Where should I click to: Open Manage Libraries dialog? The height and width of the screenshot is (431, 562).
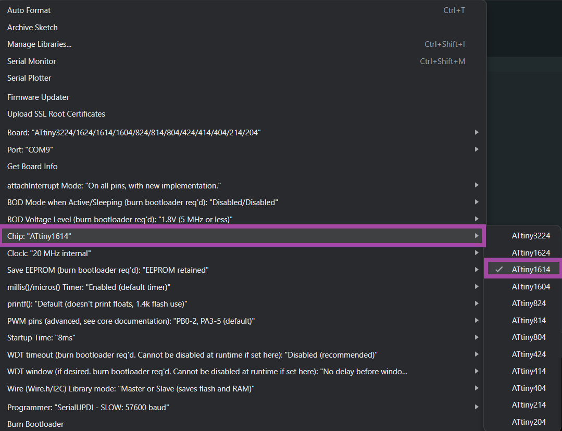[40, 44]
